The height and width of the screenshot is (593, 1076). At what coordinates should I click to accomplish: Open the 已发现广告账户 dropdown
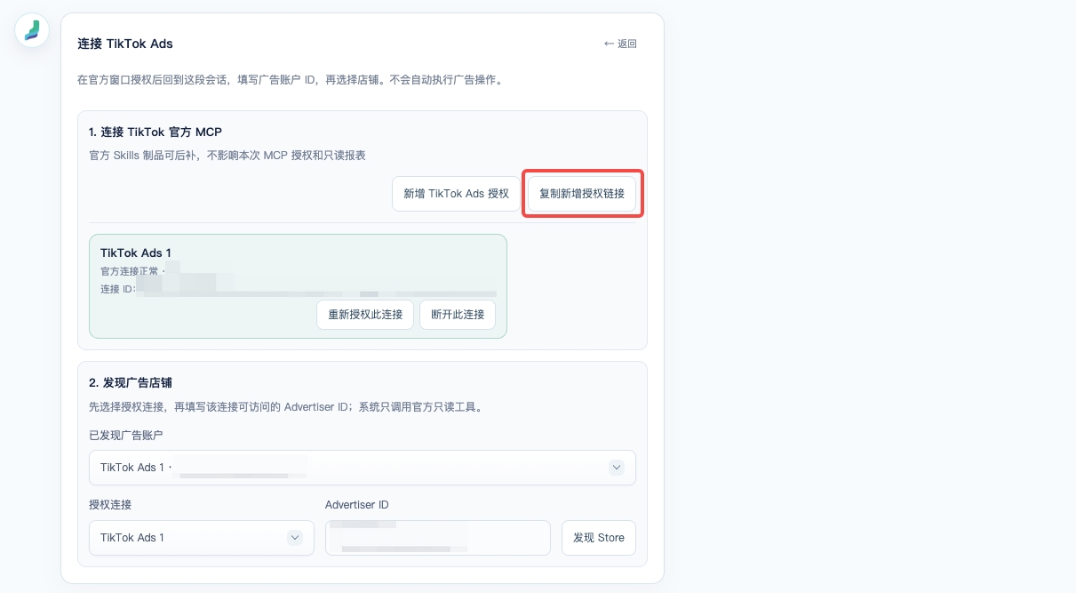coord(363,468)
